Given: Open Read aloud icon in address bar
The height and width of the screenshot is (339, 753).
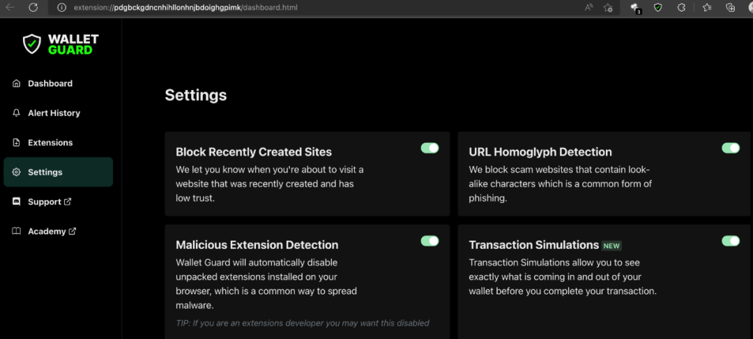Looking at the screenshot, I should pos(588,8).
